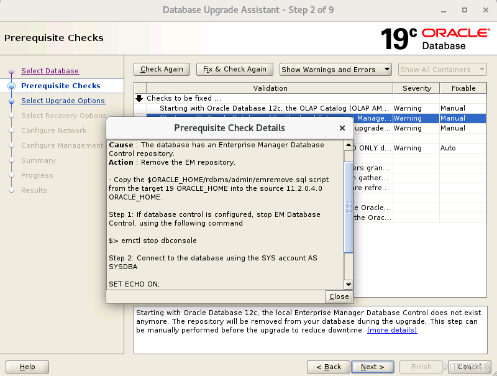The height and width of the screenshot is (376, 497).
Task: Click the Validation column header
Action: pyautogui.click(x=270, y=88)
